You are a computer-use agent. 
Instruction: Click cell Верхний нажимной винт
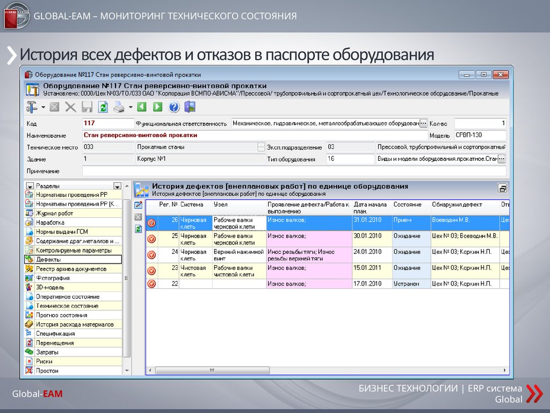[239, 255]
